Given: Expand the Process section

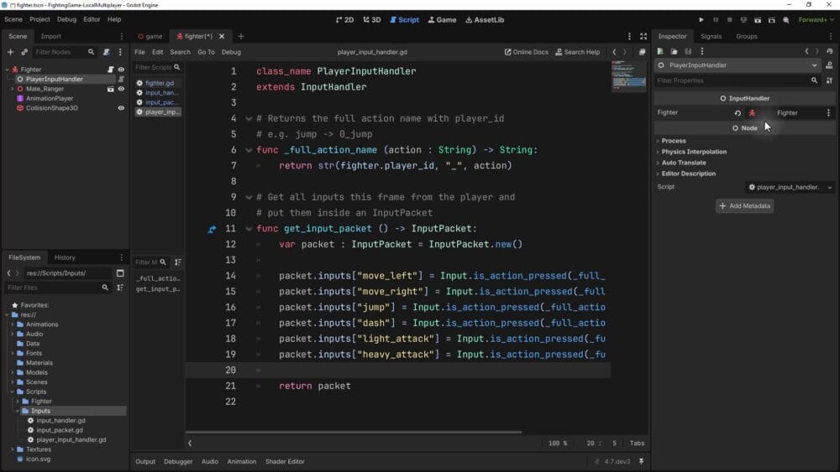Looking at the screenshot, I should pos(674,141).
